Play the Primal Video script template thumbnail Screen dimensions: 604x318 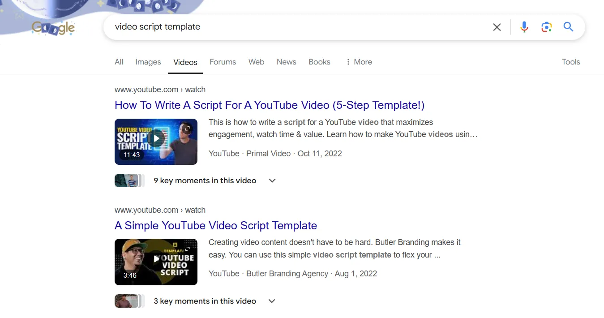click(x=156, y=142)
